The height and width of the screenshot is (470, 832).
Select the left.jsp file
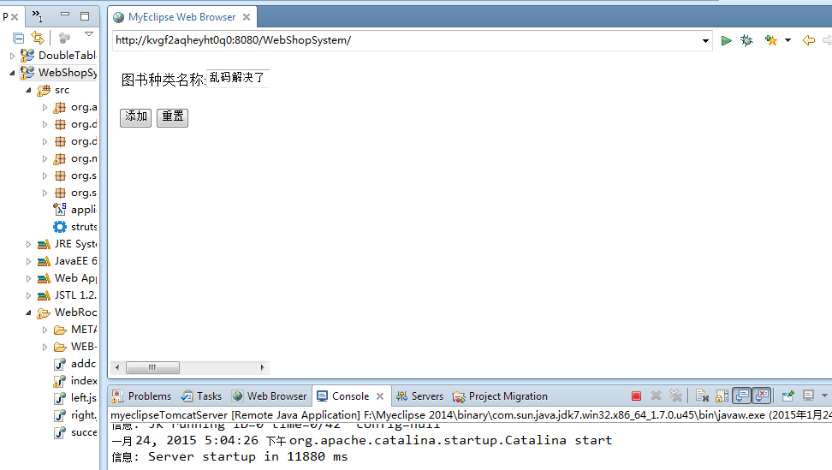[x=75, y=398]
